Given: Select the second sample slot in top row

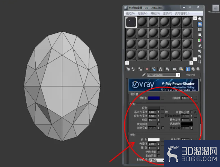Looking at the screenshot, I should (142, 22).
